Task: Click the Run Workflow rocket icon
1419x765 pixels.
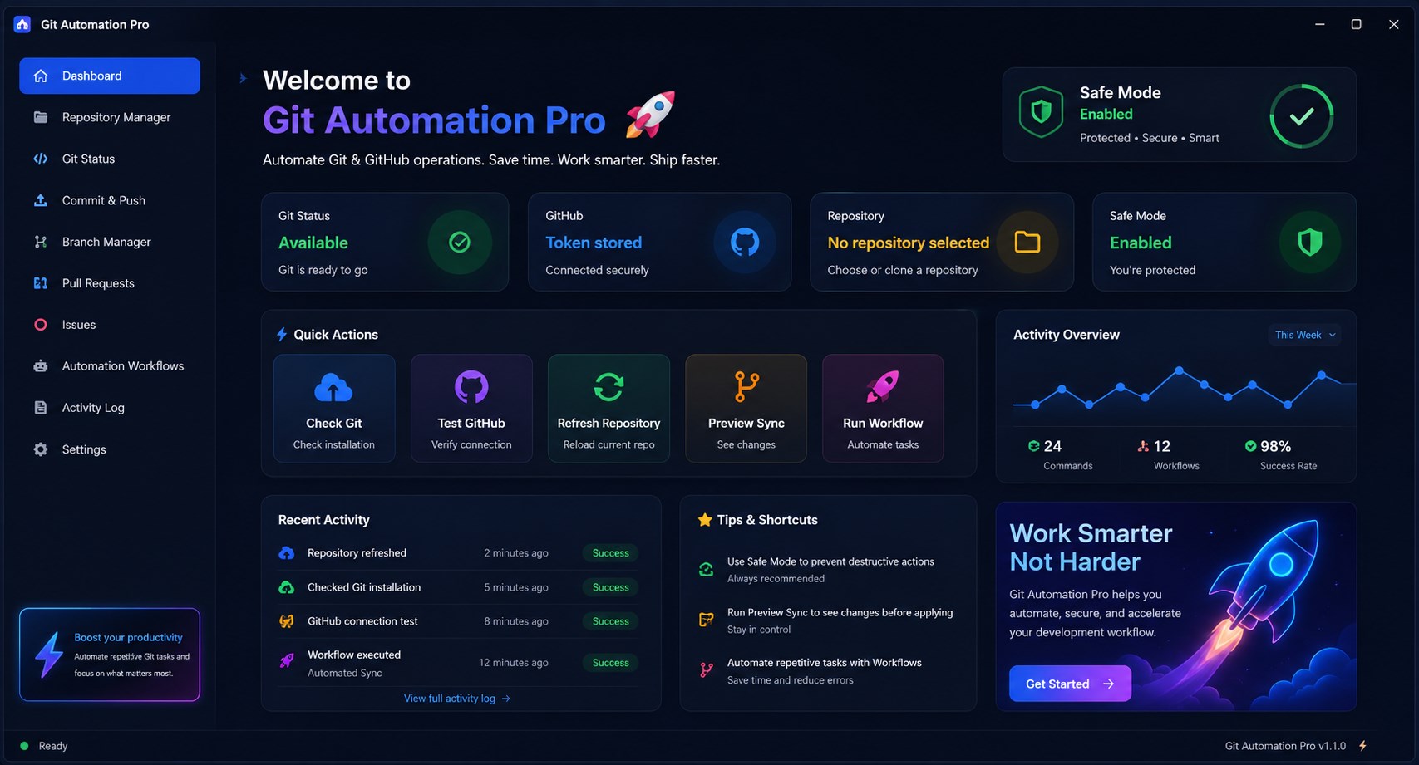Action: click(x=882, y=386)
